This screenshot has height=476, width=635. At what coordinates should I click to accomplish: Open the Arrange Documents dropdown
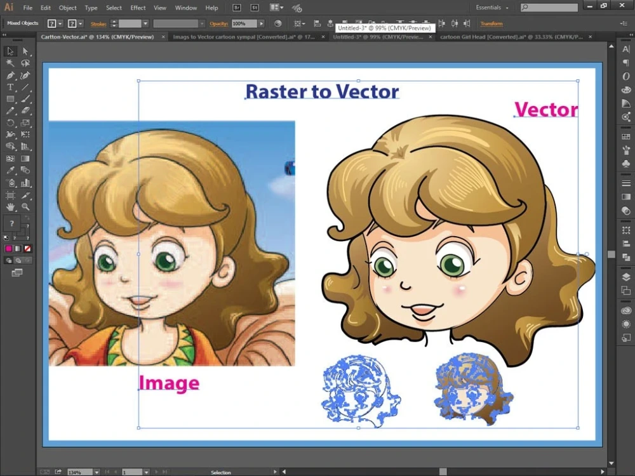[x=277, y=7]
